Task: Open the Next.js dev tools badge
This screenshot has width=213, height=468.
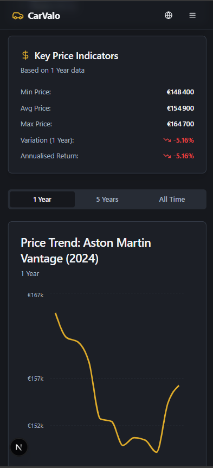Action: [19, 447]
